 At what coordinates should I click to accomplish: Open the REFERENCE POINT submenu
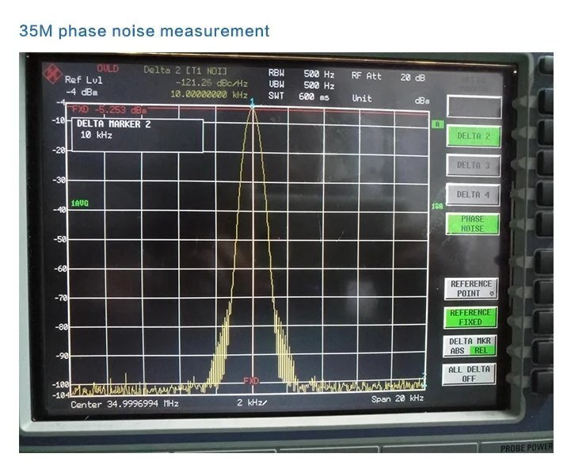471,288
